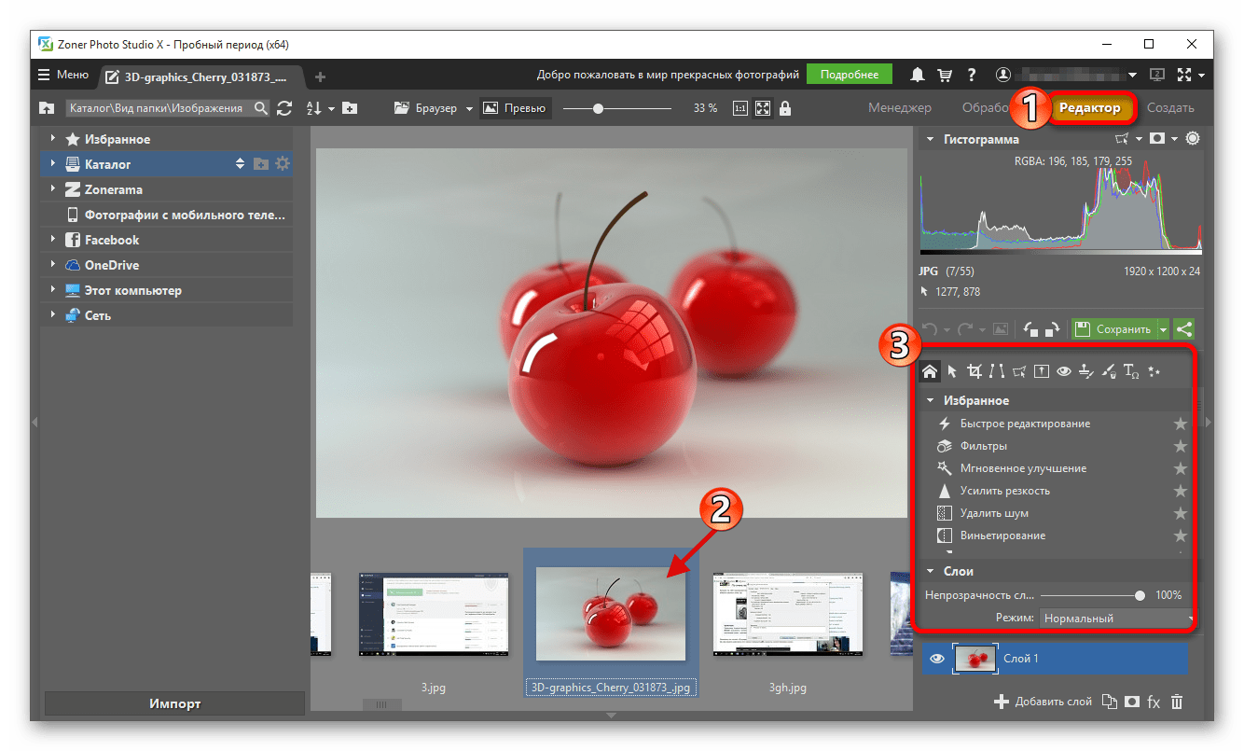Toggle favorite star for Виньетирование

coord(1181,535)
